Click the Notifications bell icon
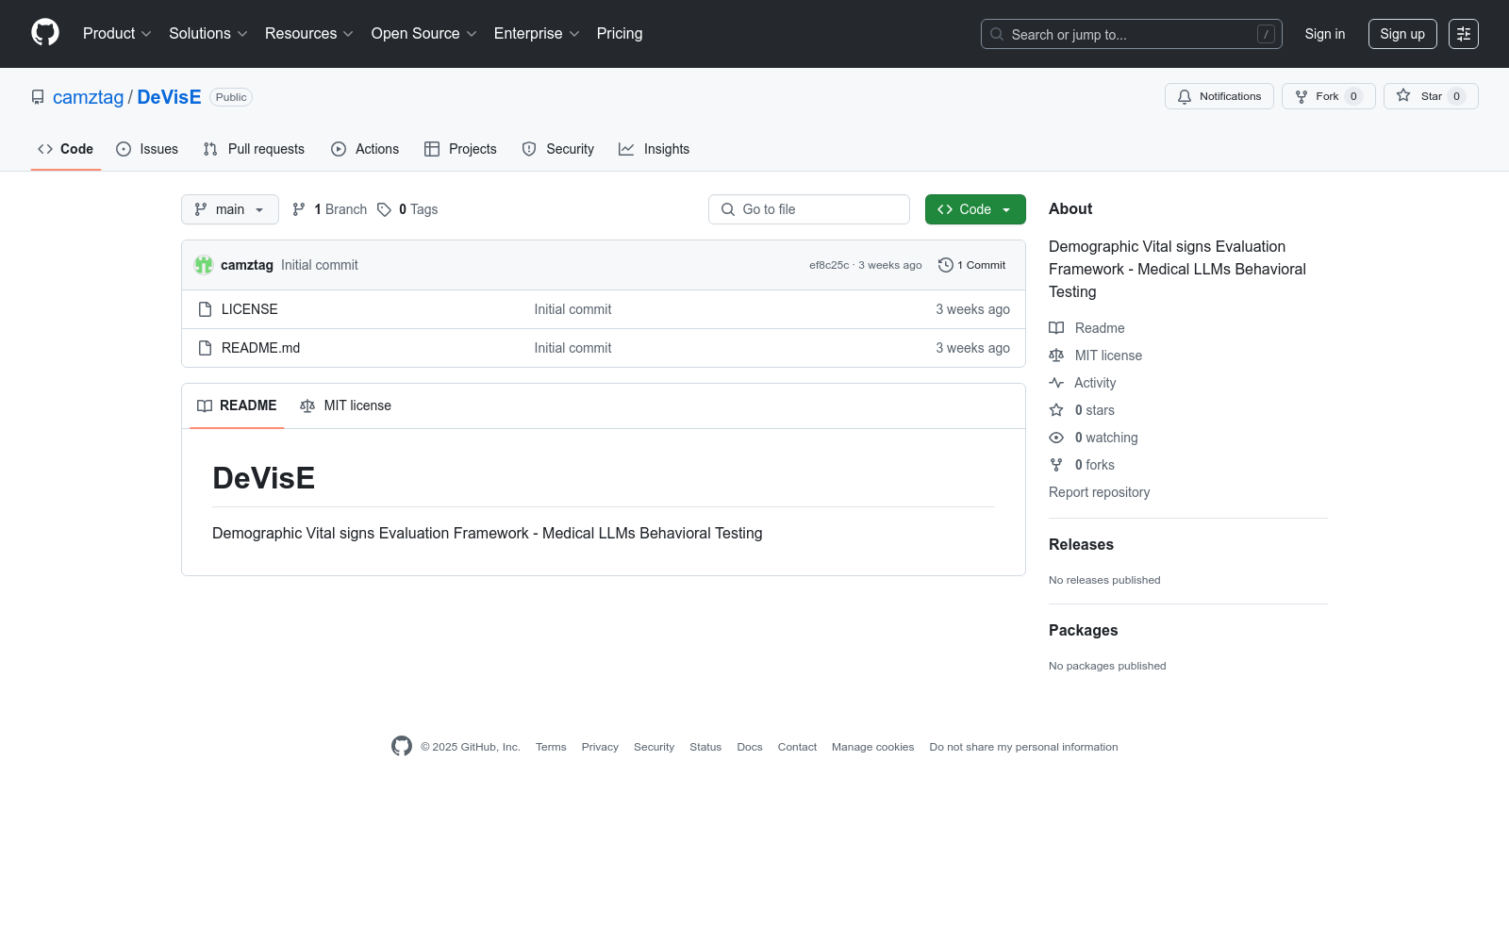 click(x=1185, y=96)
